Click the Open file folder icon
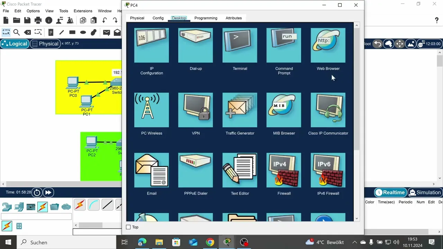Image resolution: width=443 pixels, height=249 pixels. coord(16,20)
